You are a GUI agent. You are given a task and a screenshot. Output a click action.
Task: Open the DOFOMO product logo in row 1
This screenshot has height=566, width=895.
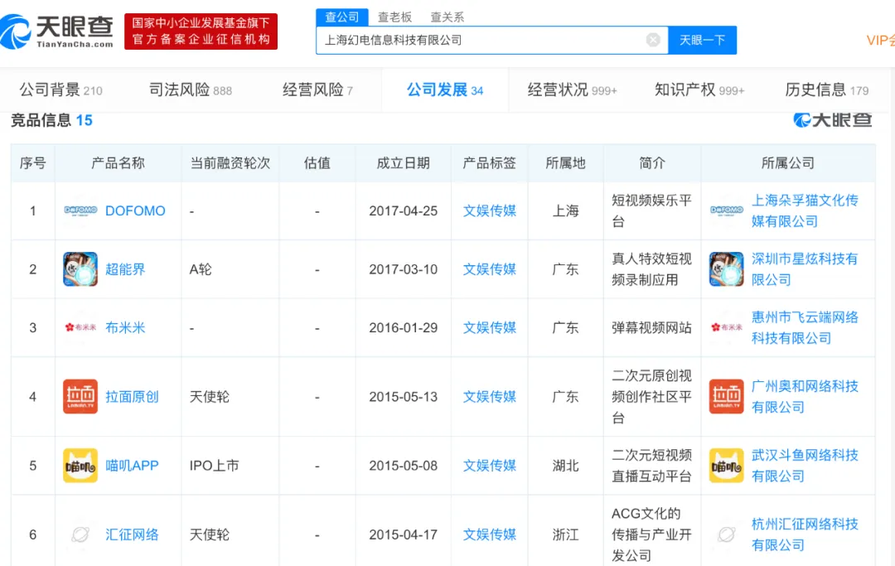pyautogui.click(x=80, y=210)
